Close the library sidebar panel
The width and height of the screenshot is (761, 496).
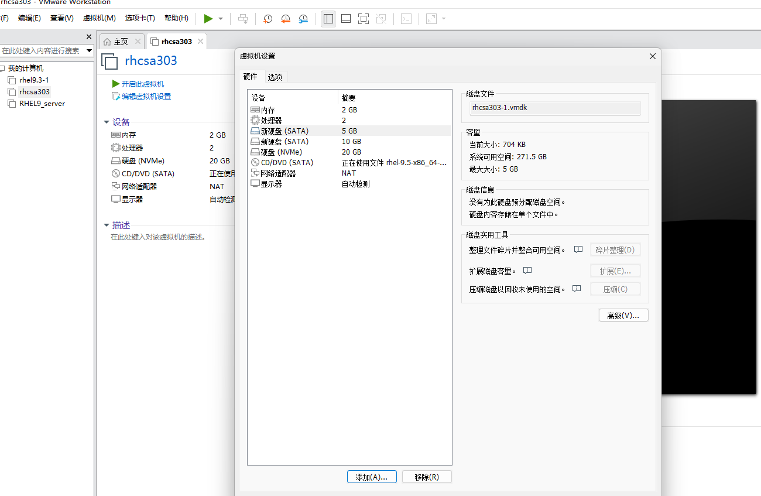(89, 37)
